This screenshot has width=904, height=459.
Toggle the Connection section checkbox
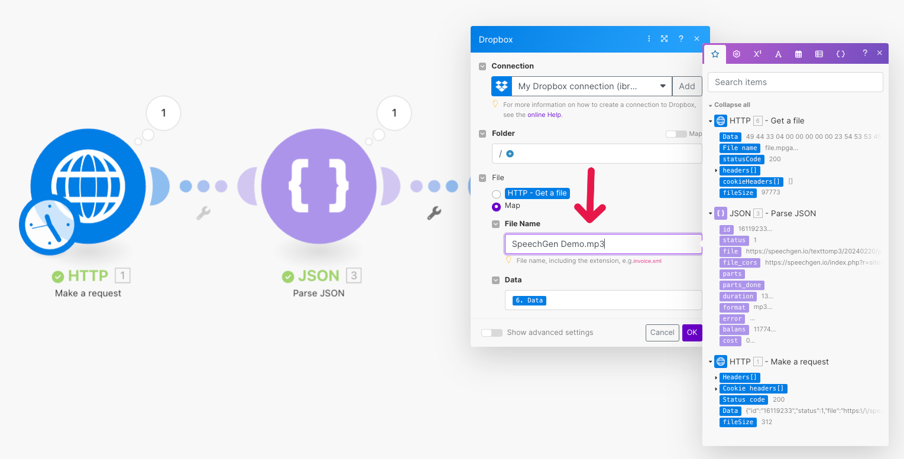[x=482, y=66]
